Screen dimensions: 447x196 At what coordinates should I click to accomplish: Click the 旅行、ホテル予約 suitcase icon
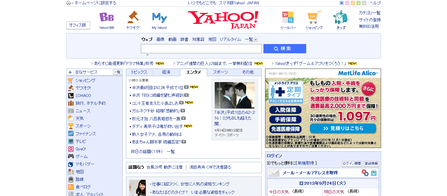(x=71, y=103)
